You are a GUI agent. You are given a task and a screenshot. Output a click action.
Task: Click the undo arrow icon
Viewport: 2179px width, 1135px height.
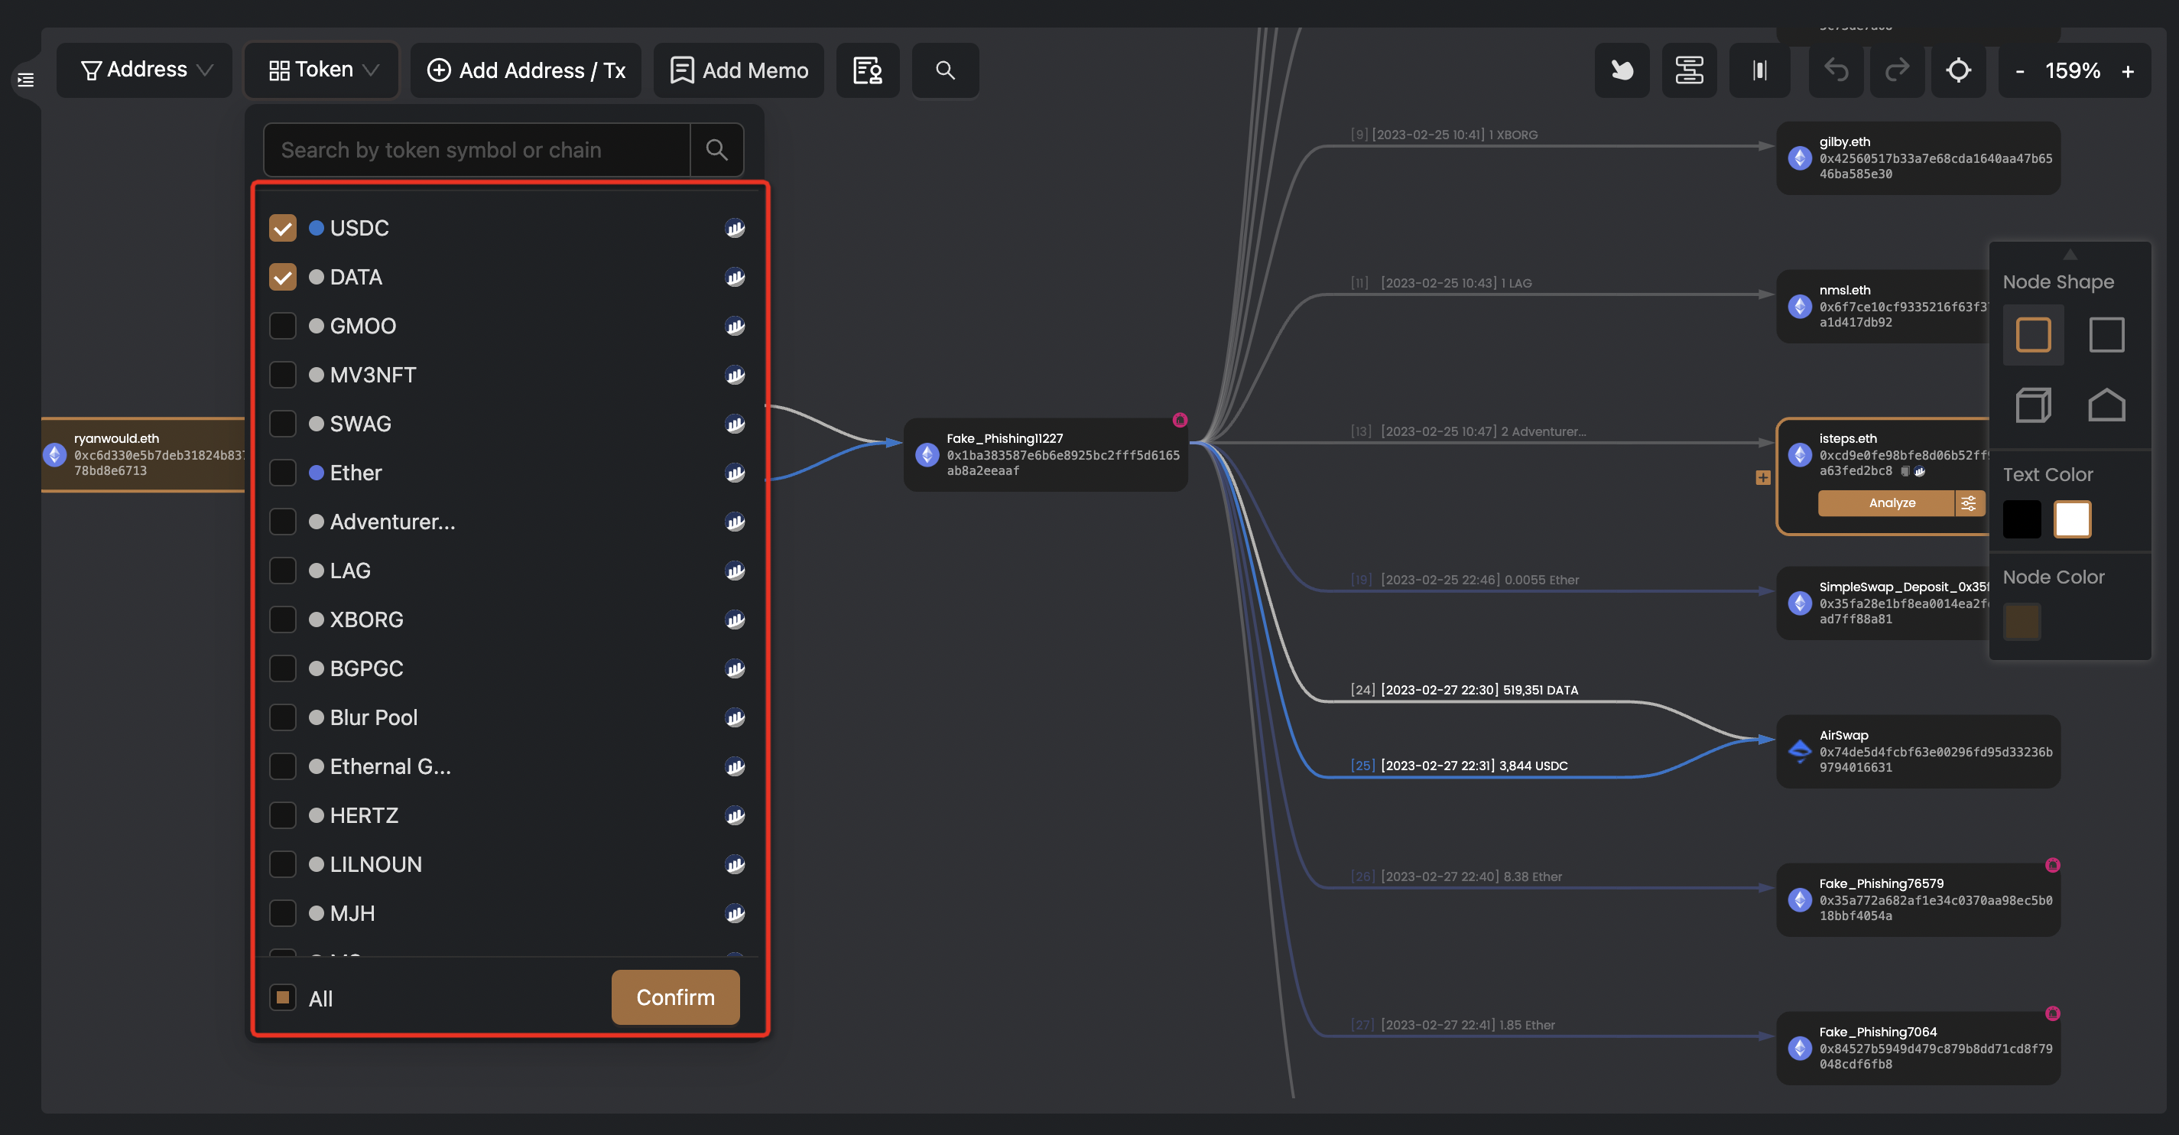(x=1836, y=70)
